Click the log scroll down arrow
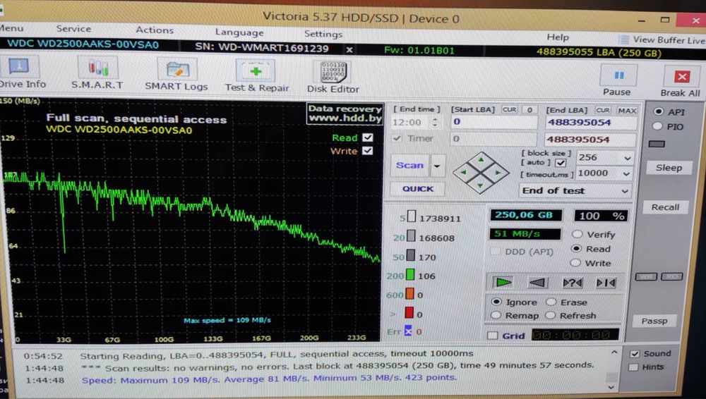The height and width of the screenshot is (399, 706). (611, 387)
